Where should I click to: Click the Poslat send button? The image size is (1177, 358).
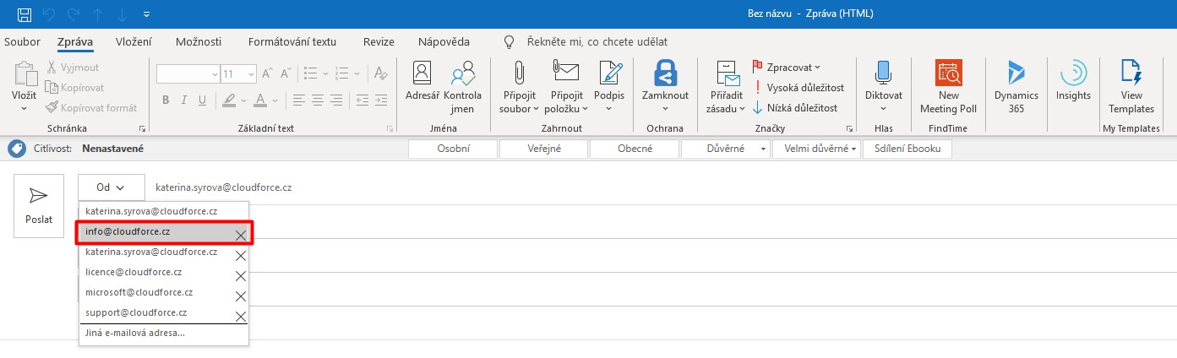pyautogui.click(x=39, y=205)
